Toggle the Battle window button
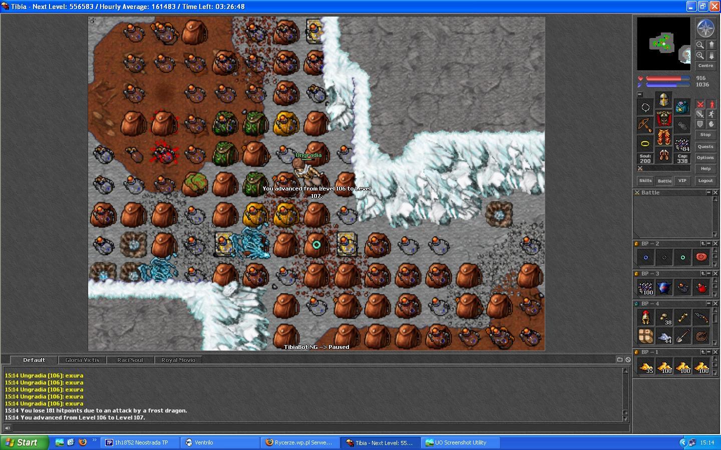 point(664,180)
